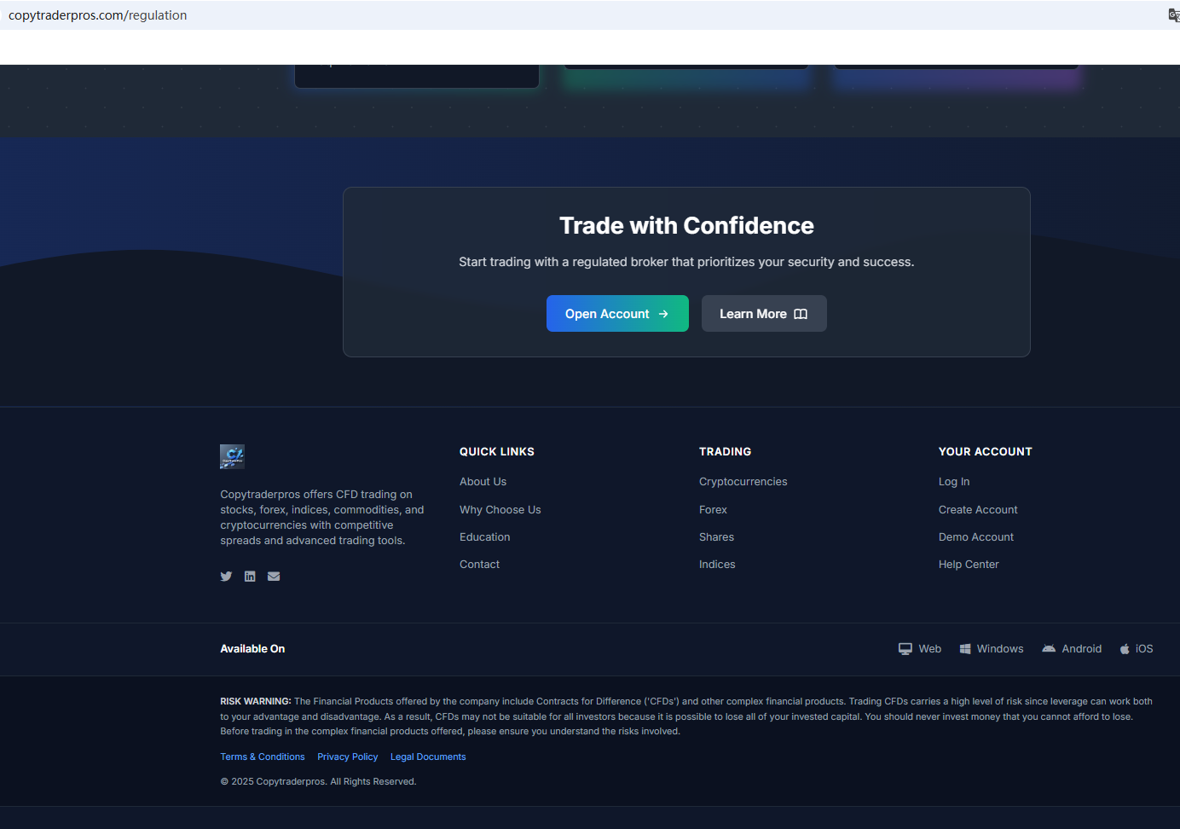Open the Demo Account link
The image size is (1180, 829).
(x=975, y=537)
